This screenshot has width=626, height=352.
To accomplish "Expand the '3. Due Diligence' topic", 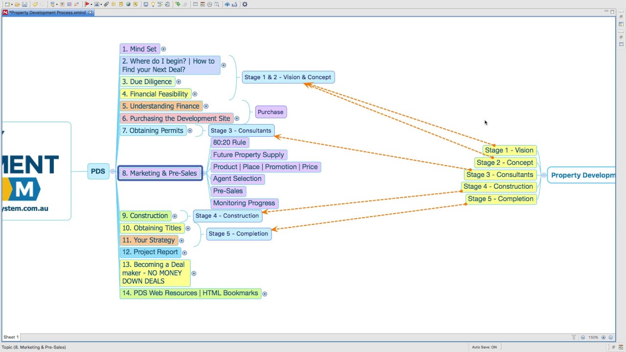I will click(x=179, y=82).
